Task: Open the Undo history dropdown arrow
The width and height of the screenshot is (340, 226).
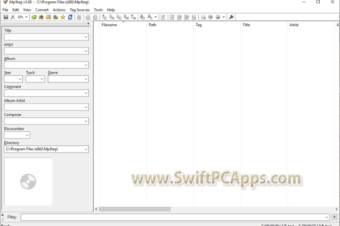Action: tap(26, 17)
